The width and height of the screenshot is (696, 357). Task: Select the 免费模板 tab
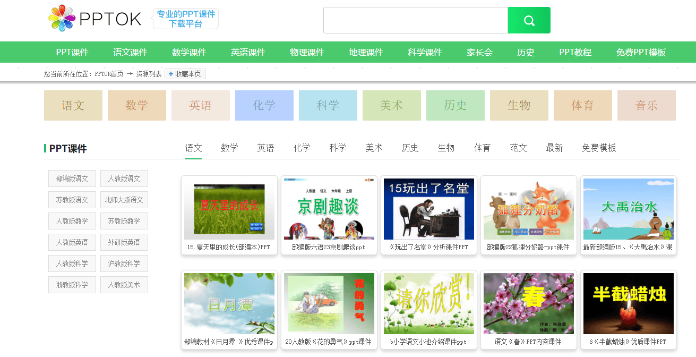pyautogui.click(x=599, y=148)
